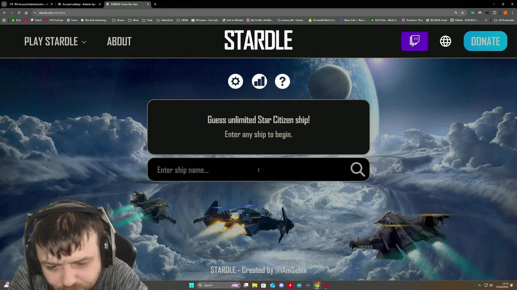Screen dimensions: 517x290
Task: Open the All Bookmarks folder
Action: tap(504, 20)
